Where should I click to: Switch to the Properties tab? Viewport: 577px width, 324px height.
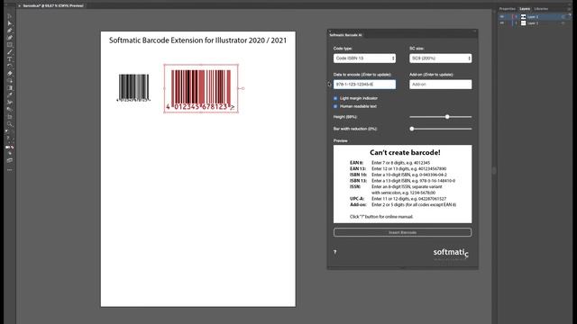(x=507, y=9)
